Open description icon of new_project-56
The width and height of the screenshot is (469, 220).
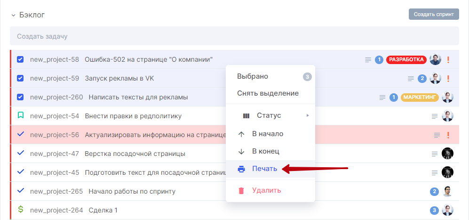click(437, 135)
